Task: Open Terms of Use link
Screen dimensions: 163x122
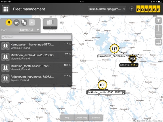Action: point(157,121)
